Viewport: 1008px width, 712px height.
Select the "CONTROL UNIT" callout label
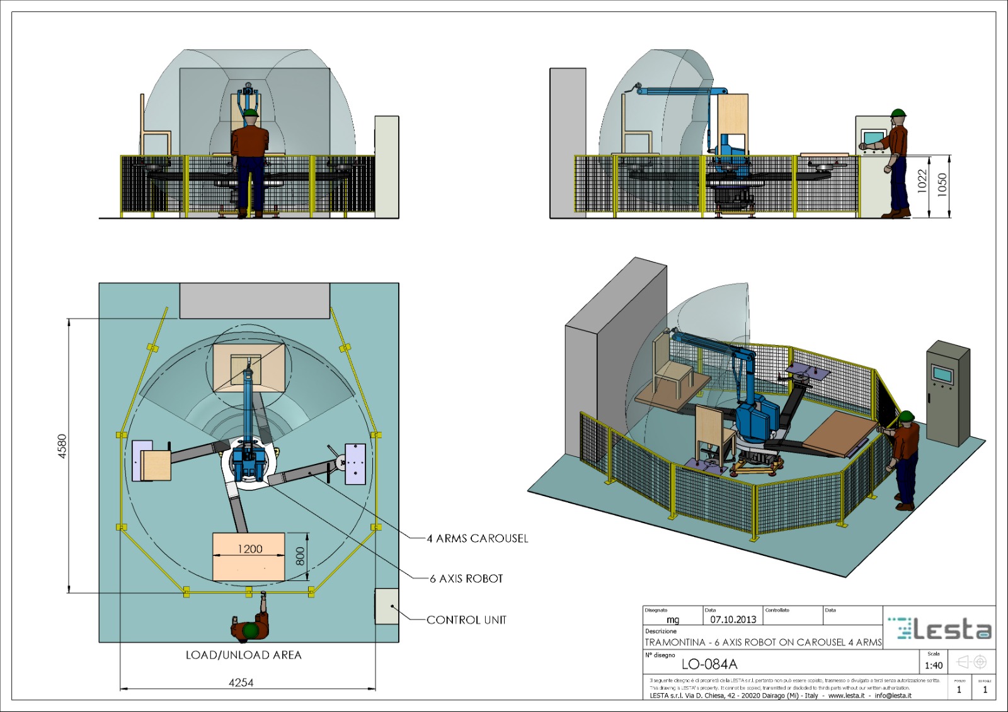click(466, 620)
